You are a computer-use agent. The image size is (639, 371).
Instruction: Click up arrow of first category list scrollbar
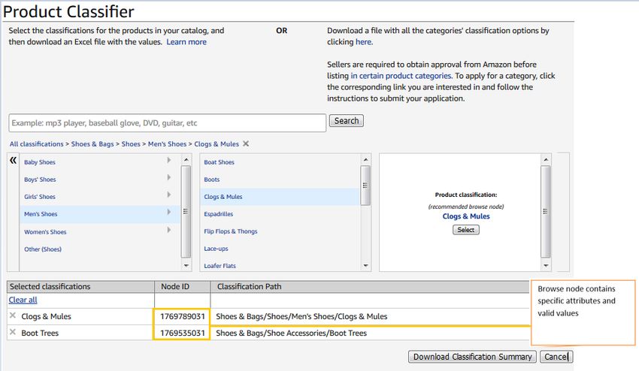pos(186,160)
